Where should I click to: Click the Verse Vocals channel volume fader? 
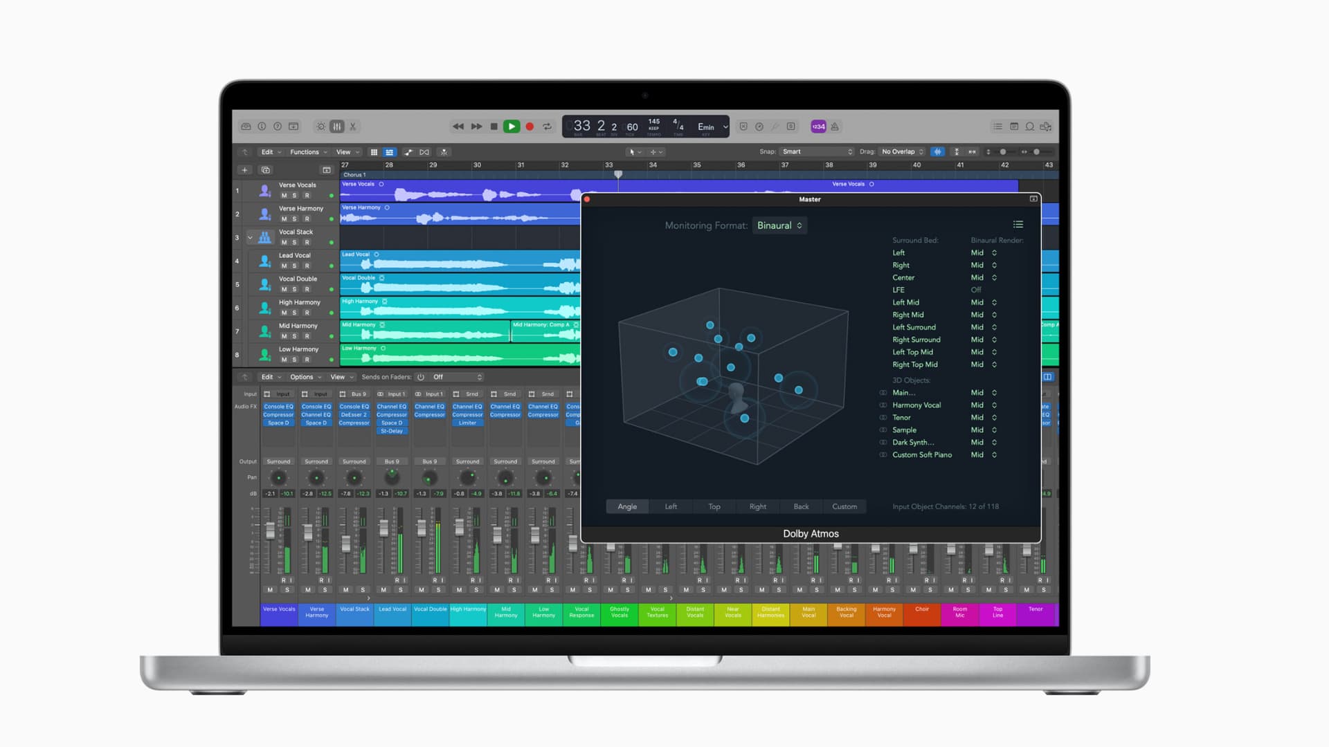click(x=270, y=531)
